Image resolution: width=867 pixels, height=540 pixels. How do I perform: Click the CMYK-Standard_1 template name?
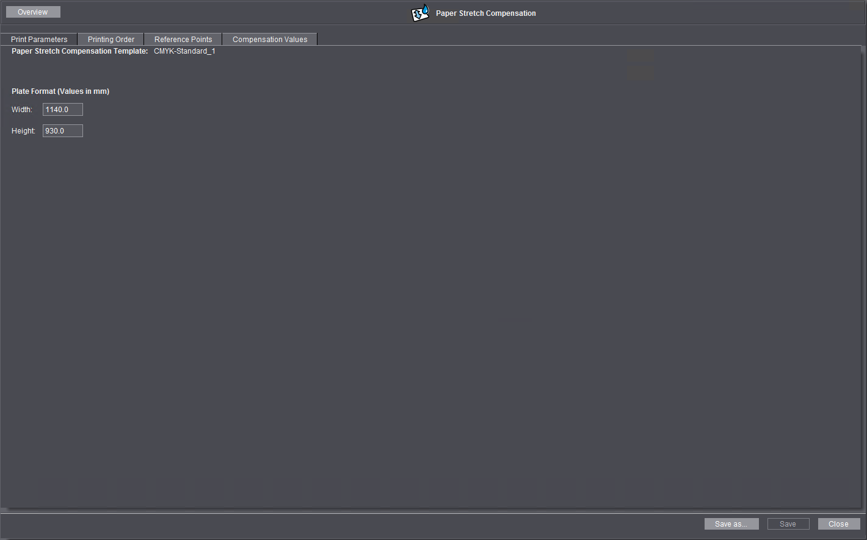click(184, 51)
